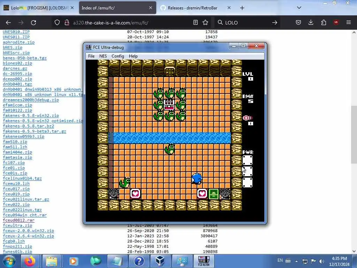Image resolution: width=357 pixels, height=268 pixels.
Task: Toggle Firefox reader view icon
Action: tap(195, 23)
